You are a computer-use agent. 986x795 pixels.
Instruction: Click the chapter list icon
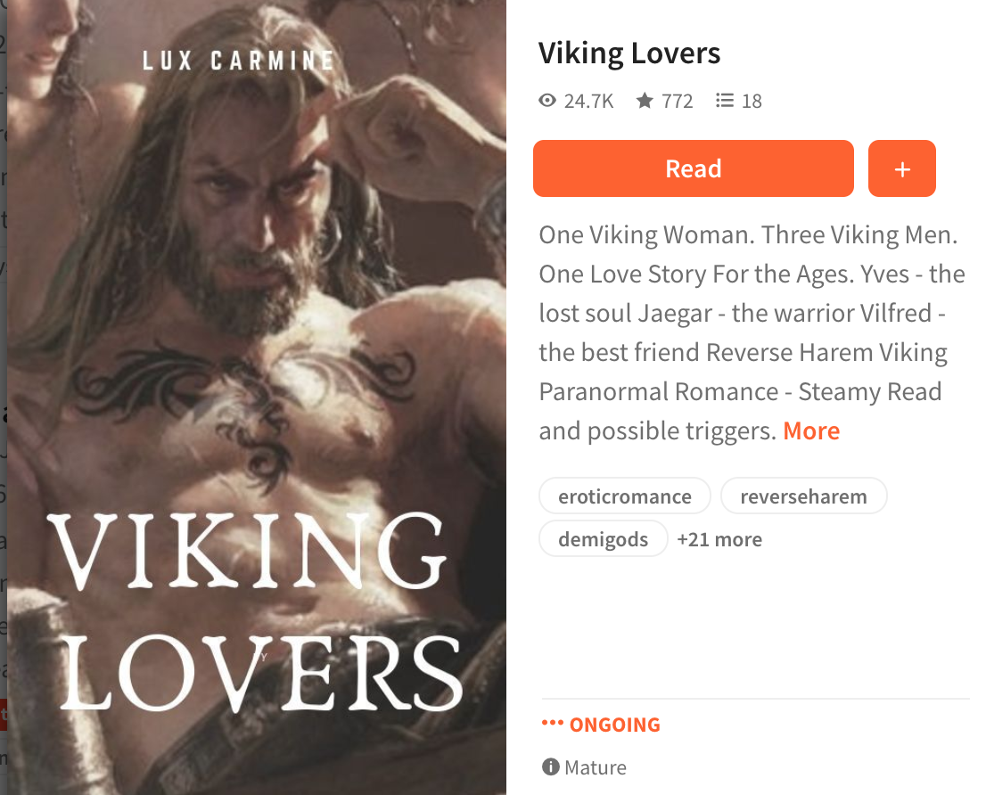(x=725, y=101)
